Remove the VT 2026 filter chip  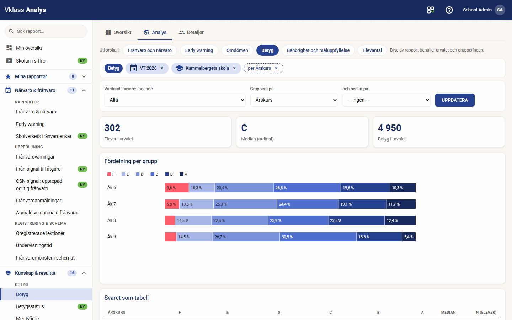(162, 68)
